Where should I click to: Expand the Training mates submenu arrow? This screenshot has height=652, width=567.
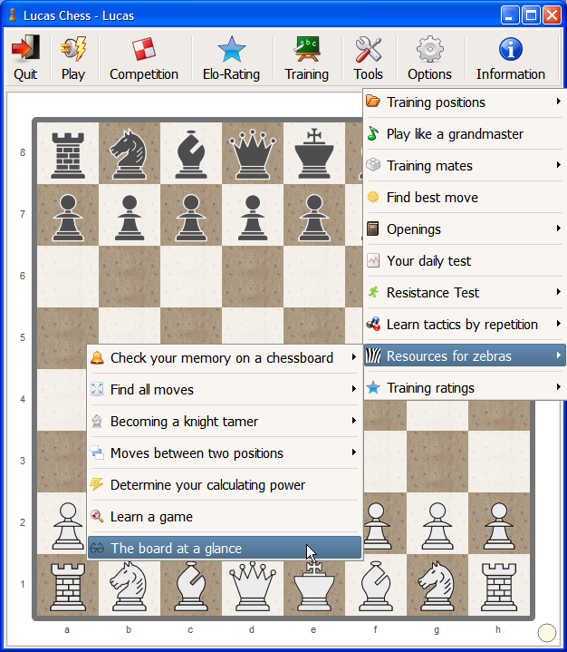pyautogui.click(x=559, y=165)
